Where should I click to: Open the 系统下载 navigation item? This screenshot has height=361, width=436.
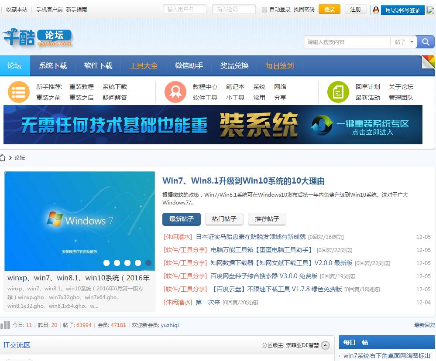tap(53, 65)
